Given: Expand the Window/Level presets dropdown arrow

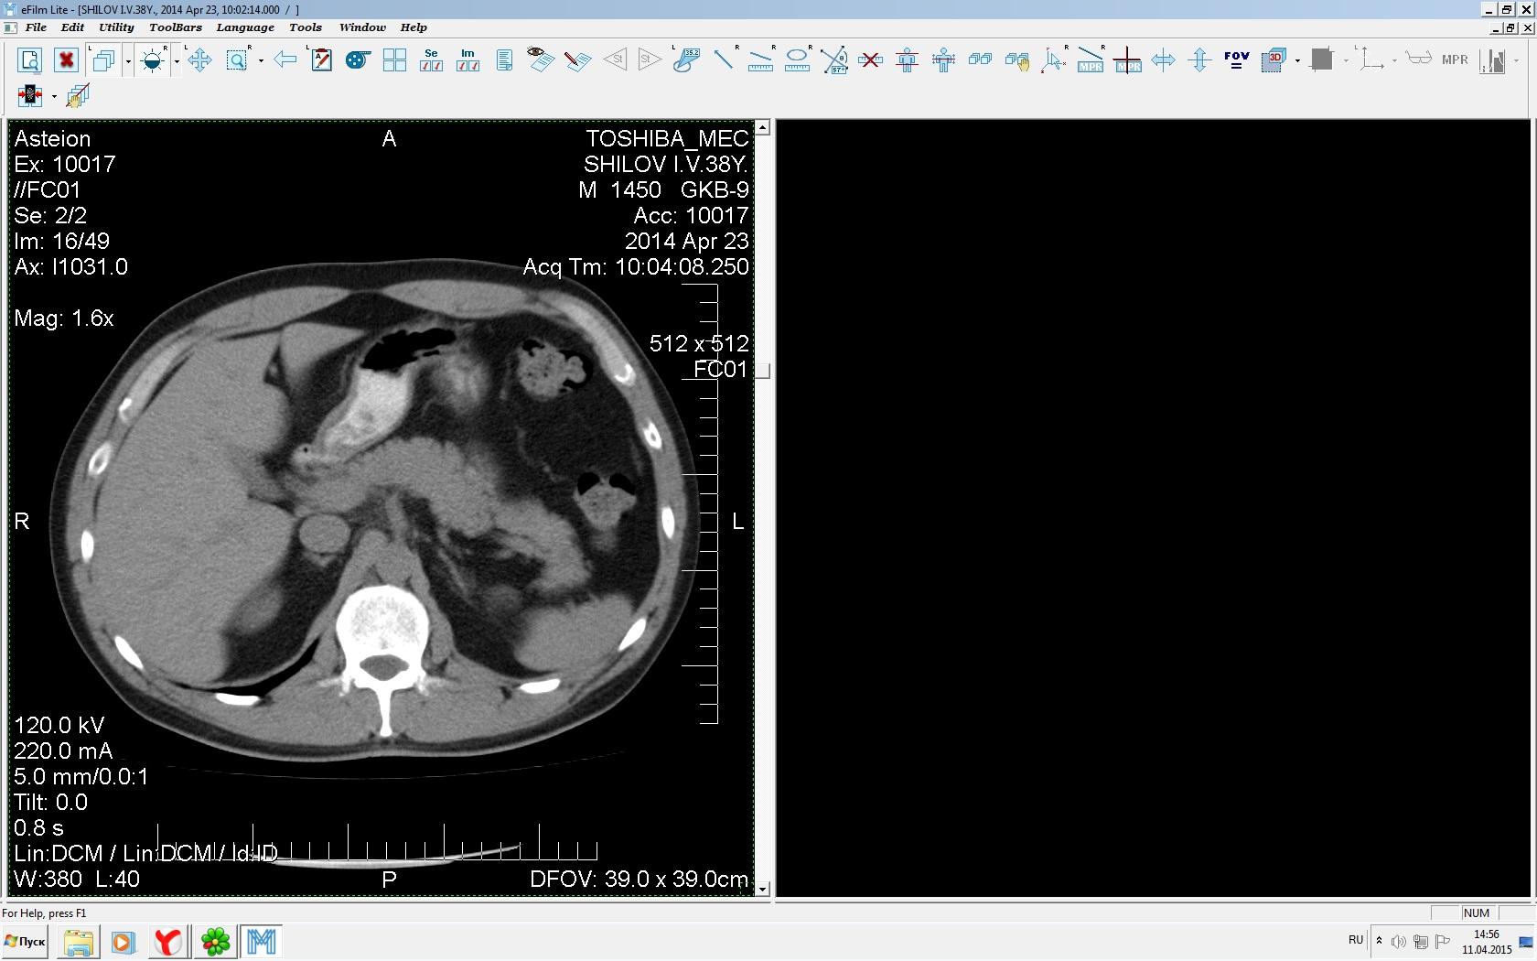Looking at the screenshot, I should coord(177,61).
